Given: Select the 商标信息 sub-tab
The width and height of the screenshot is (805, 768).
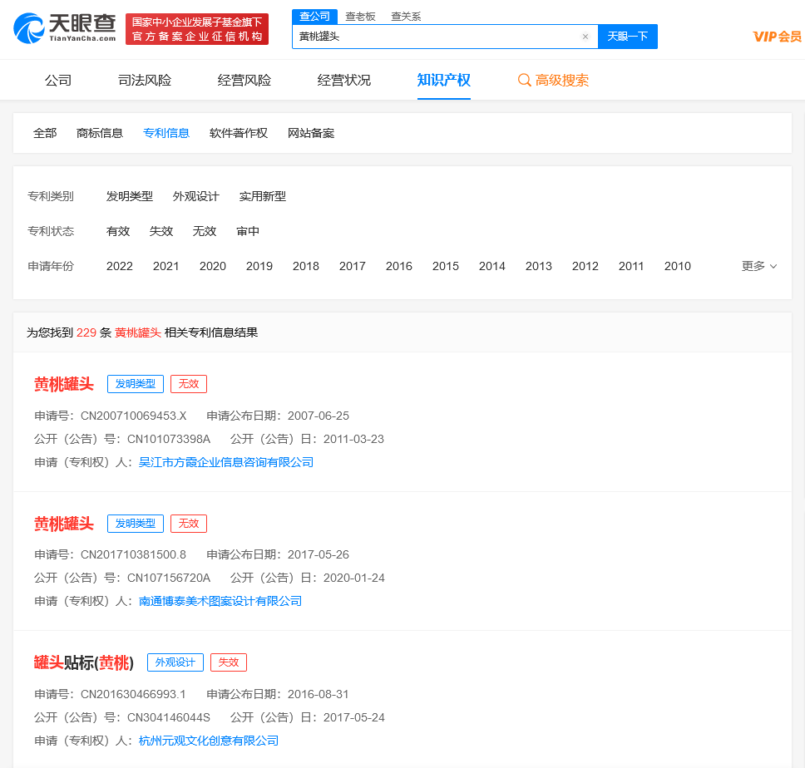Looking at the screenshot, I should [x=100, y=133].
